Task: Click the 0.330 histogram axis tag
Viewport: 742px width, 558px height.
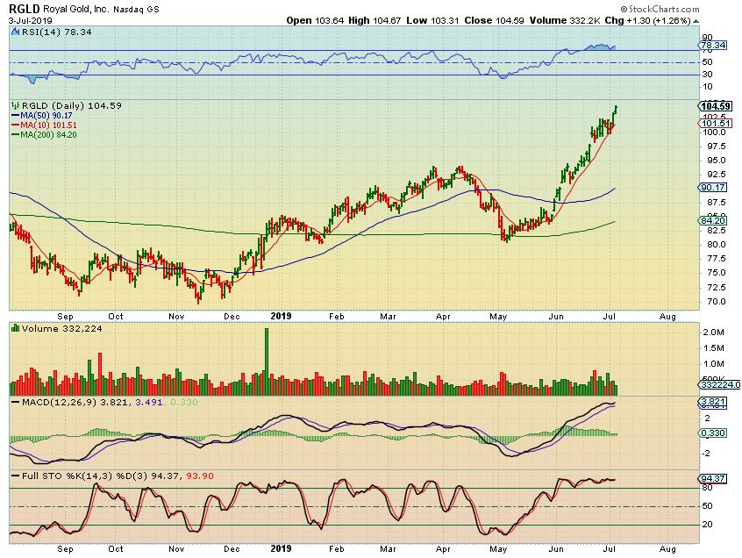Action: pyautogui.click(x=713, y=433)
